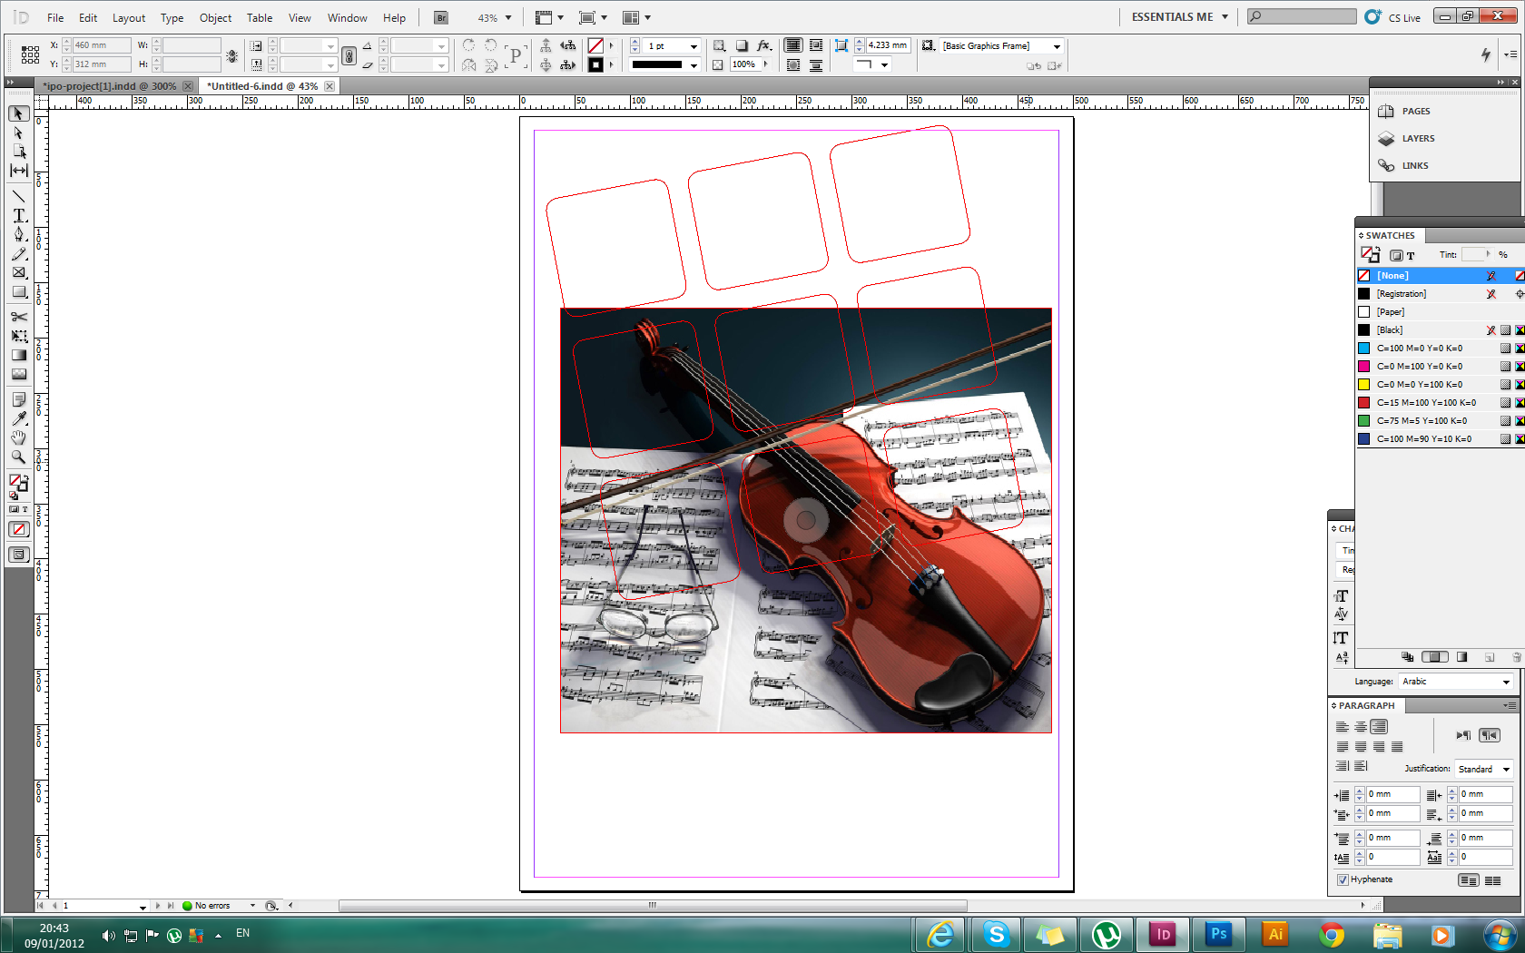The width and height of the screenshot is (1525, 953).
Task: Open the Links panel
Action: (x=1414, y=166)
